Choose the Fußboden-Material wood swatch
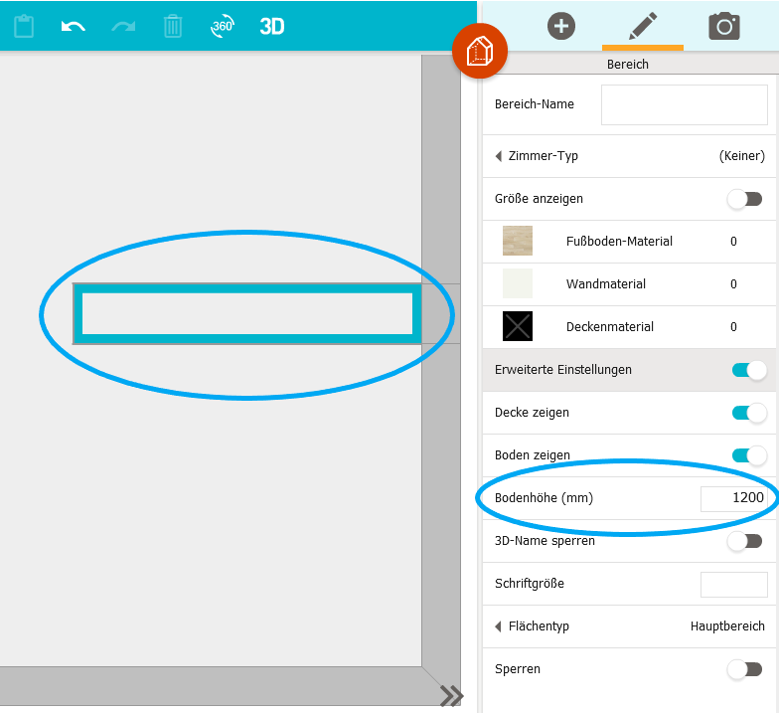The height and width of the screenshot is (713, 779). point(518,241)
